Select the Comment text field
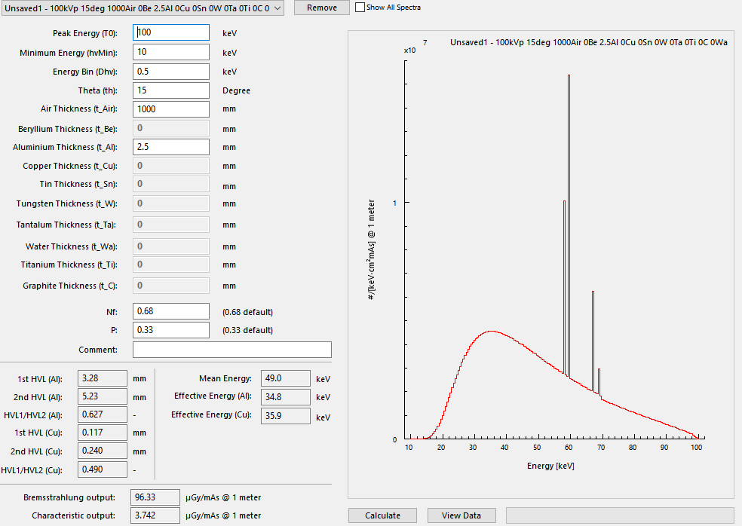The height and width of the screenshot is (526, 742). [231, 349]
